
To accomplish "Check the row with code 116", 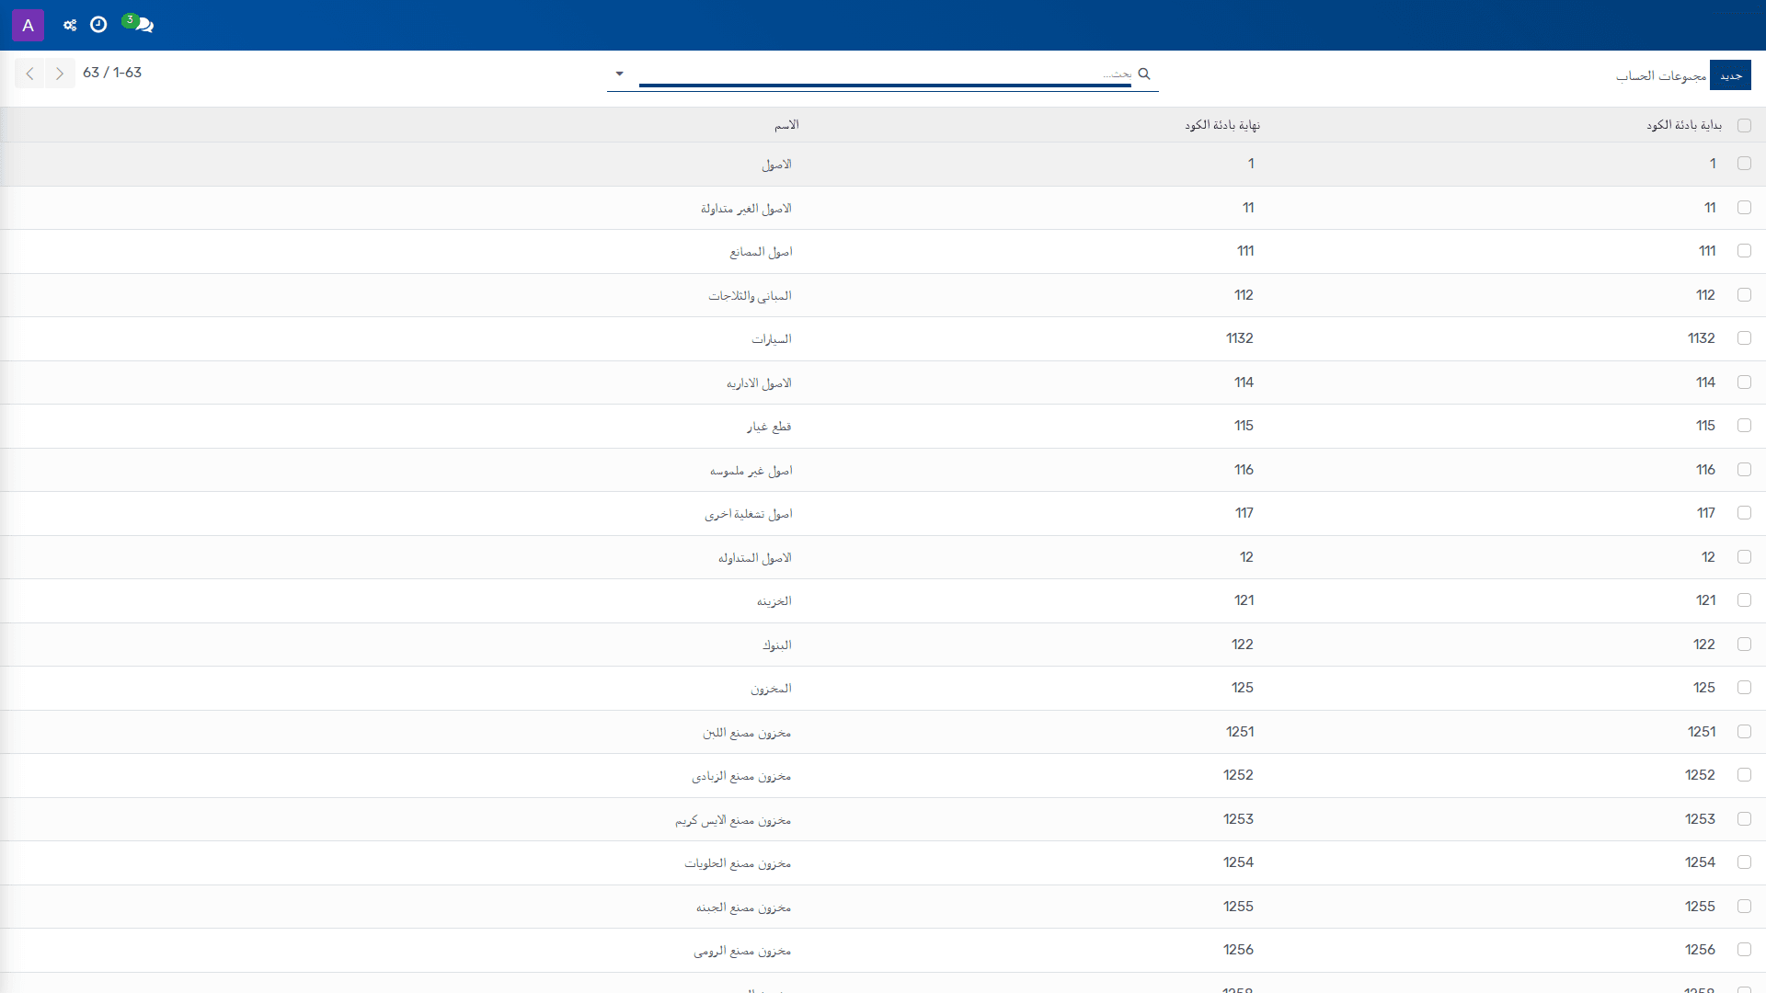I will 1744,470.
